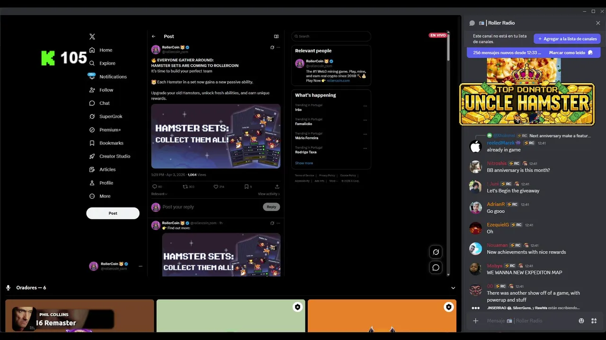The height and width of the screenshot is (340, 606).
Task: Open more options for the Irão trend
Action: (x=365, y=106)
